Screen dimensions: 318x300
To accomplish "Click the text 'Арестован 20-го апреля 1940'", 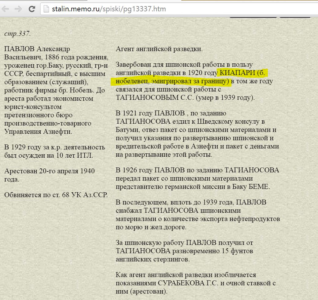I will click(49, 171).
